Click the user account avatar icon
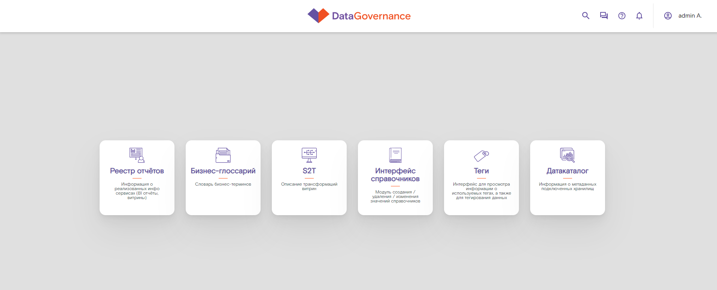The image size is (717, 290). coord(668,16)
